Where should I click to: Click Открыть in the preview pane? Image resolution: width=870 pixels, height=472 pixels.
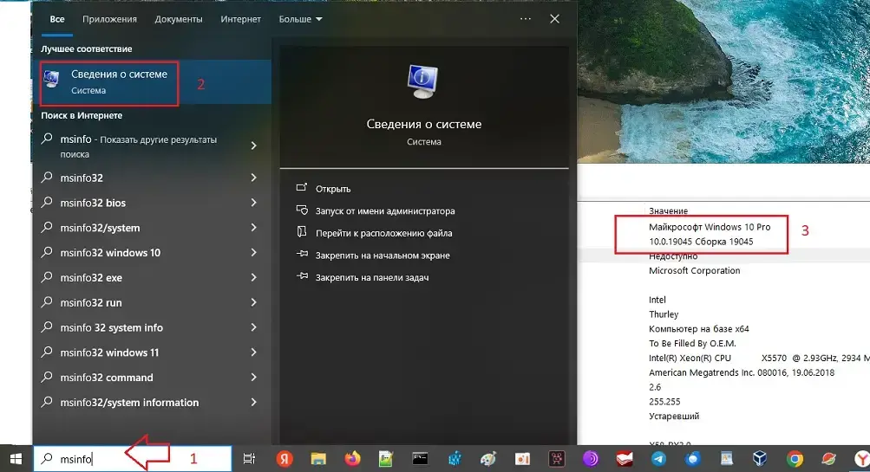coord(333,189)
